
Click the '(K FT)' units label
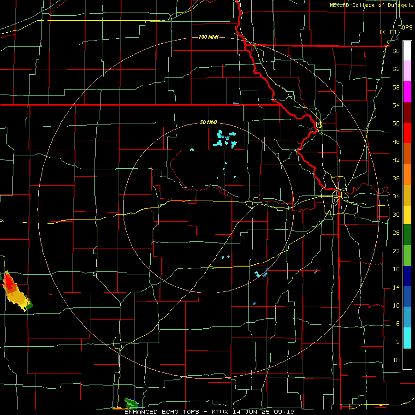click(x=390, y=32)
